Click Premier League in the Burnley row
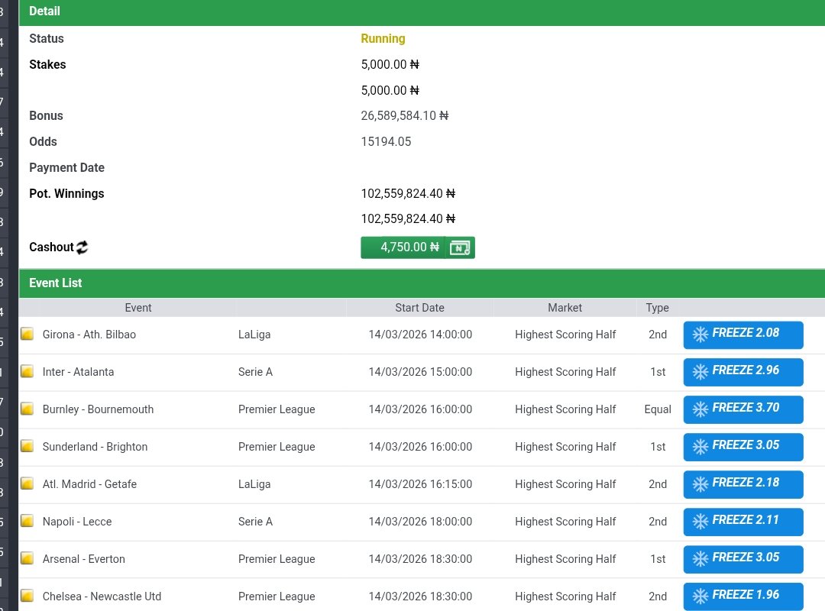The width and height of the screenshot is (825, 611). [277, 409]
